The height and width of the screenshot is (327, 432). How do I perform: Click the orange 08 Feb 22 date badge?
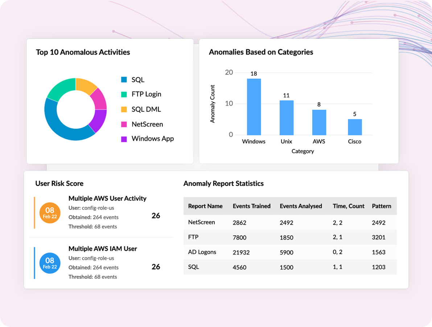click(x=50, y=213)
